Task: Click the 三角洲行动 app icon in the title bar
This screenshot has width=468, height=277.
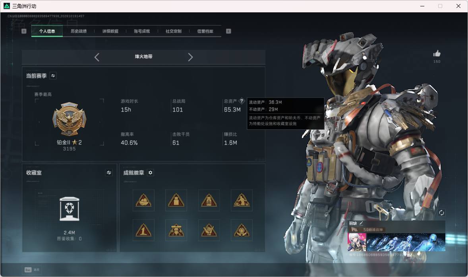Action: coord(7,6)
